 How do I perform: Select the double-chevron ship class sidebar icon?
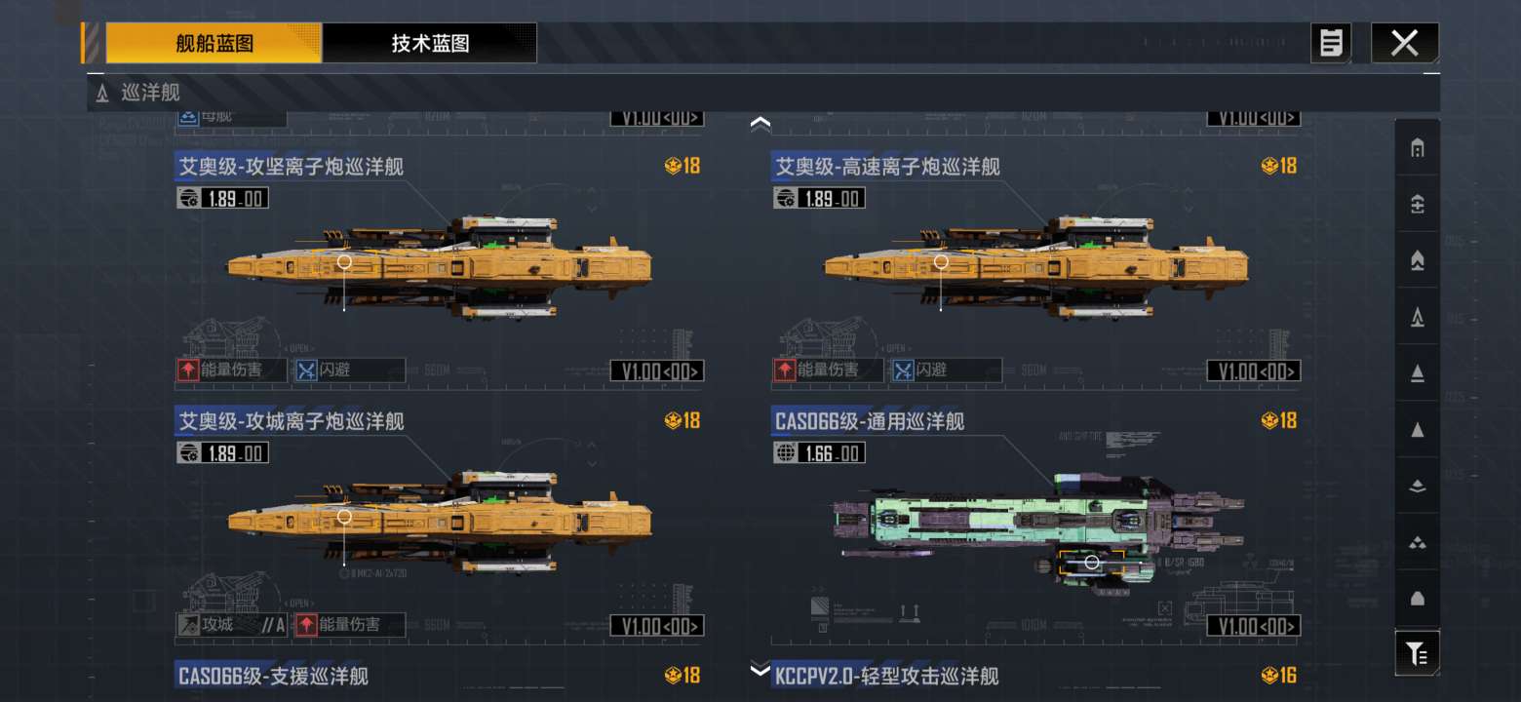(x=1418, y=260)
